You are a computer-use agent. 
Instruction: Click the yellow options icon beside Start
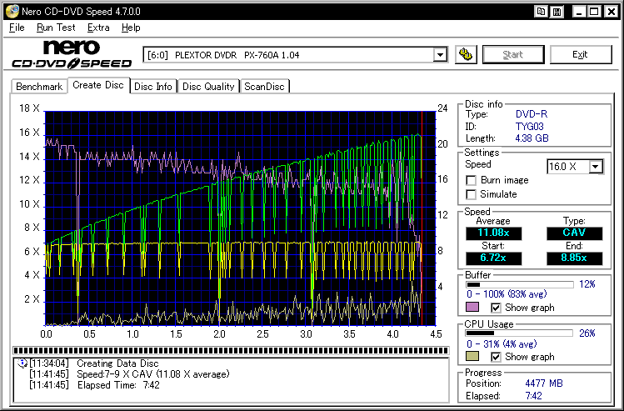(467, 55)
